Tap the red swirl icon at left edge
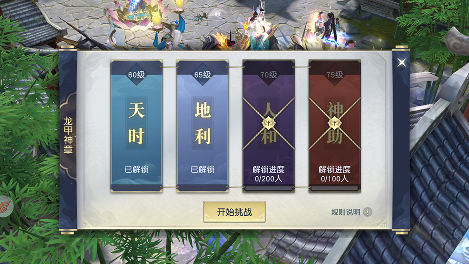The height and width of the screenshot is (264, 469). click(x=5, y=206)
